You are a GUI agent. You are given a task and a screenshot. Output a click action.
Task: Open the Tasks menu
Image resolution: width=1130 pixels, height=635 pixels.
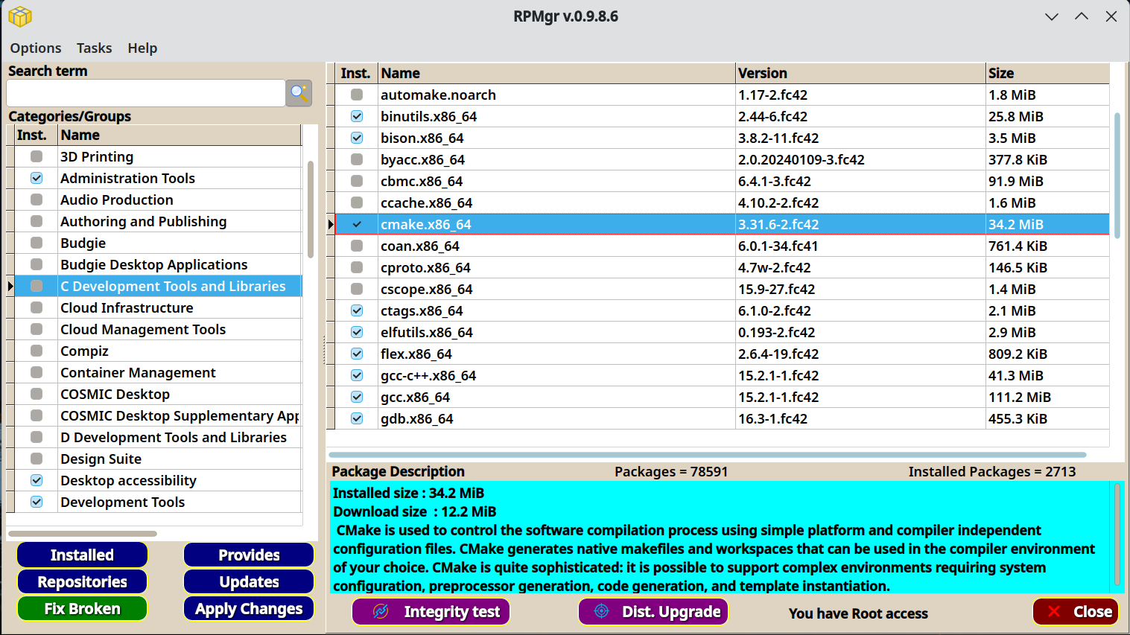[94, 48]
